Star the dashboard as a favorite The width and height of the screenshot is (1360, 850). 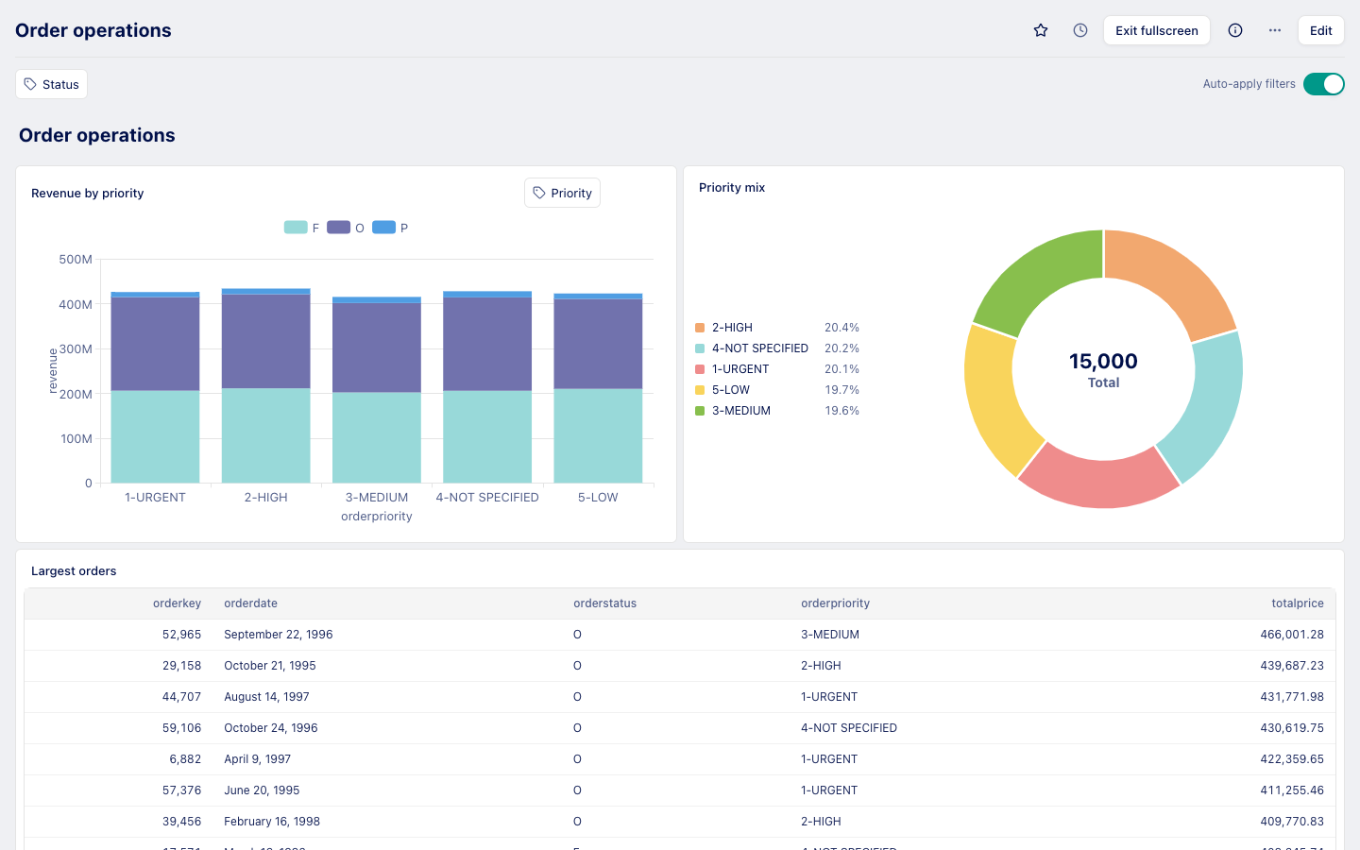(1041, 30)
